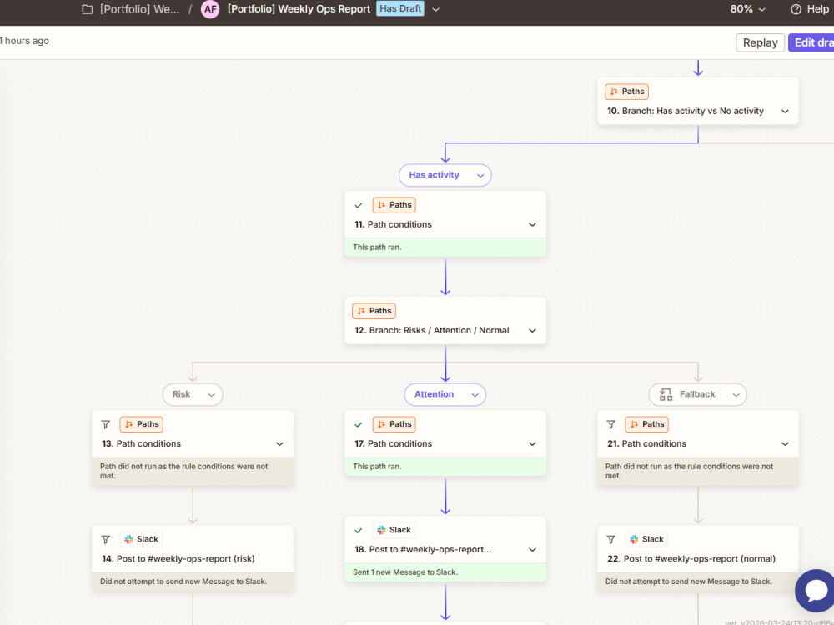Expand step 12 Branch: Risks / Attention / Normal
The width and height of the screenshot is (834, 625).
click(532, 330)
